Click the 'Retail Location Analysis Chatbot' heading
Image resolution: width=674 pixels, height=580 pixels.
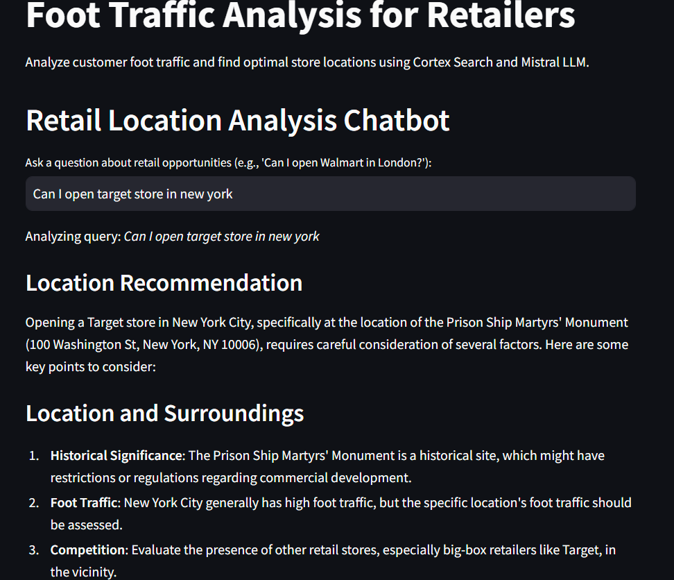[238, 121]
